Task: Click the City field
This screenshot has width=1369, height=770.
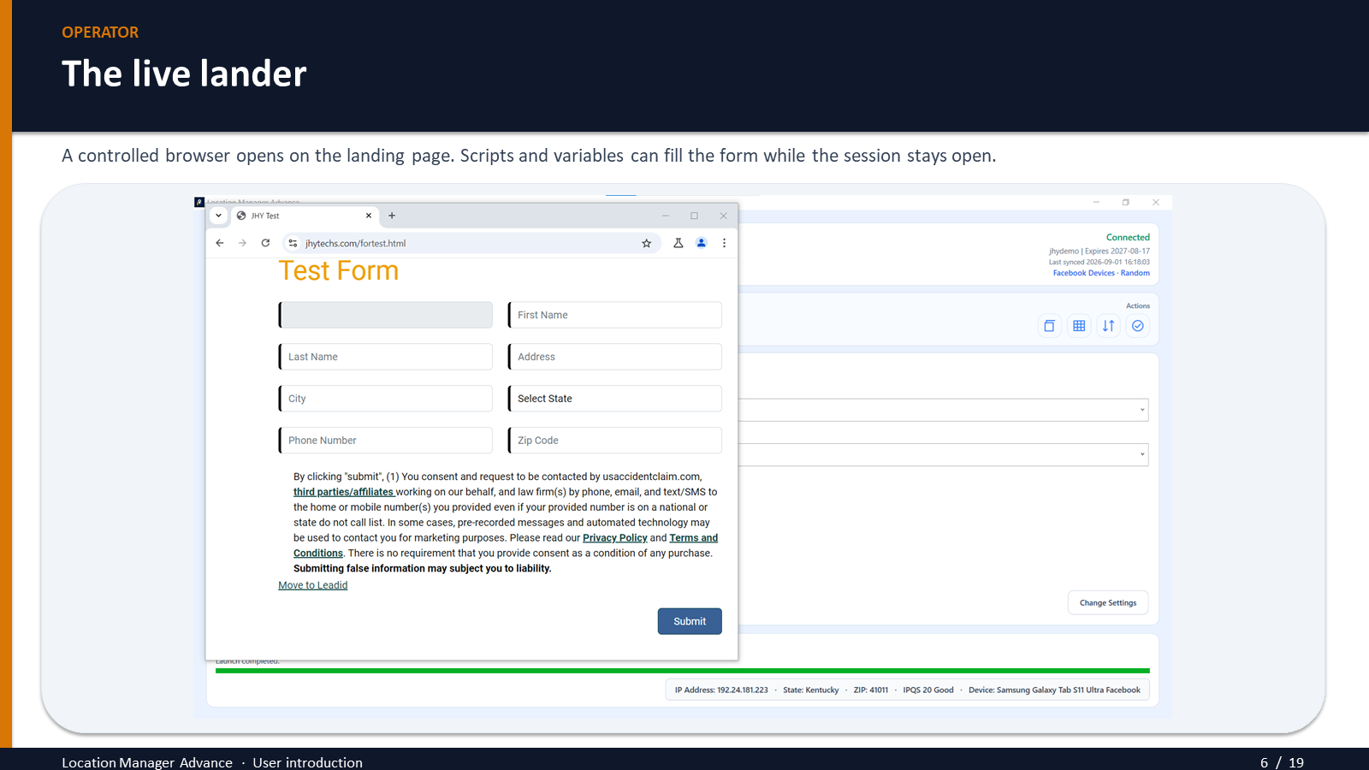Action: coord(386,399)
